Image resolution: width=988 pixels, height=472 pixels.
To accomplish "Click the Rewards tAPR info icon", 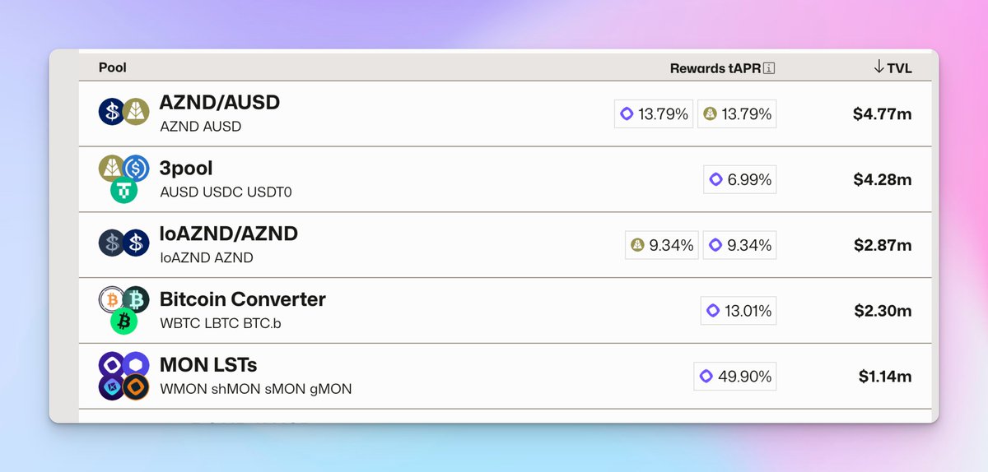I will [770, 68].
